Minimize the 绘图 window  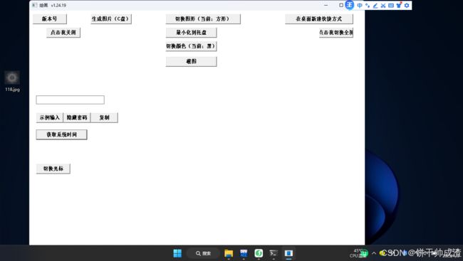326,5
